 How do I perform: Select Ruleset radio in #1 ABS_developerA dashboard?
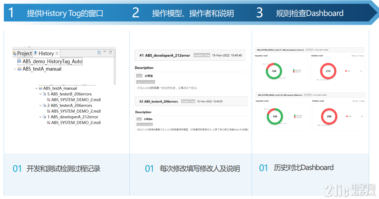point(358,56)
